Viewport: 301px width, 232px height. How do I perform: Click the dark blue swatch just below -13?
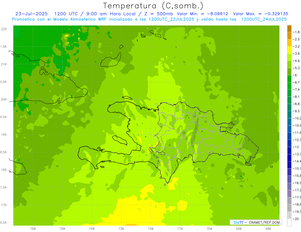(x=289, y=150)
